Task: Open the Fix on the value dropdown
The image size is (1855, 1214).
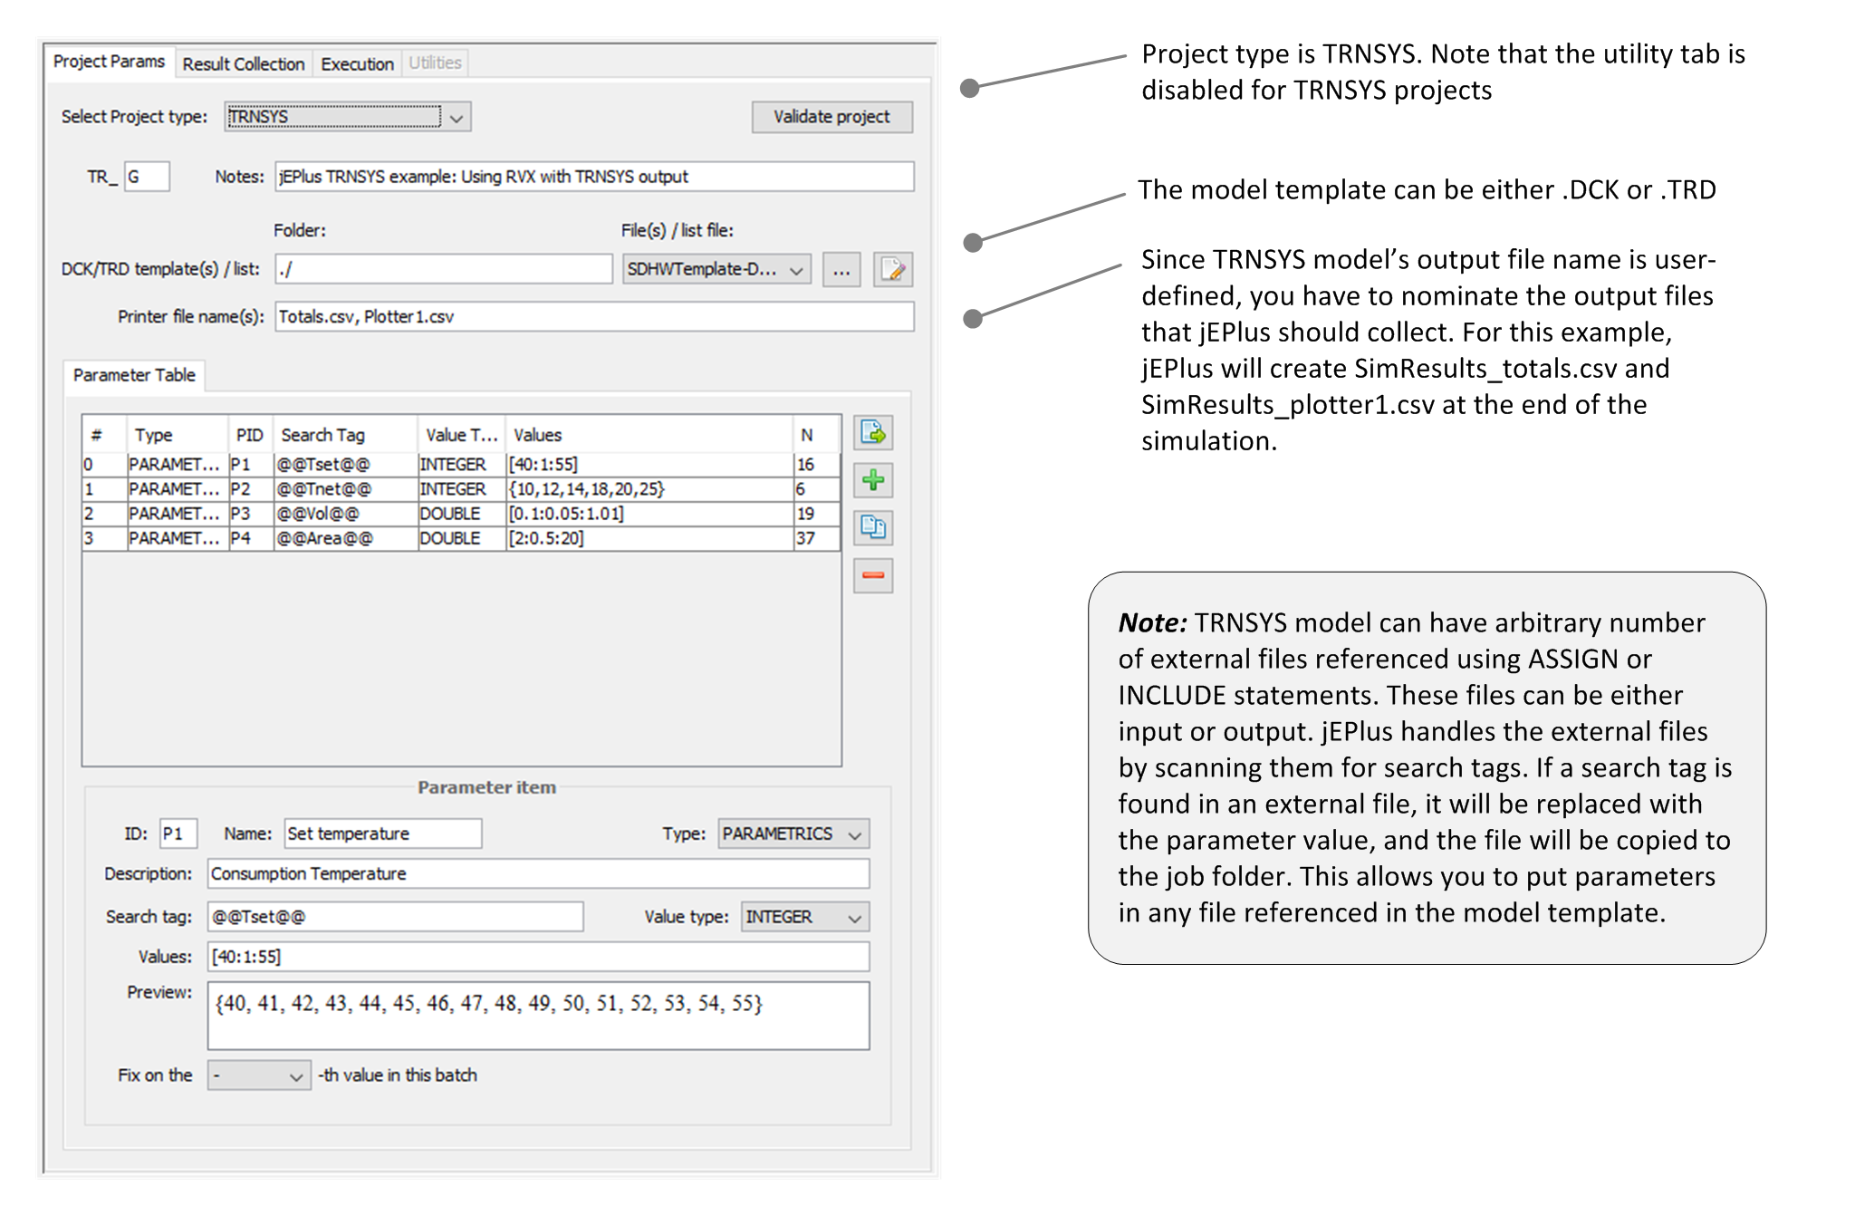Action: (259, 1075)
